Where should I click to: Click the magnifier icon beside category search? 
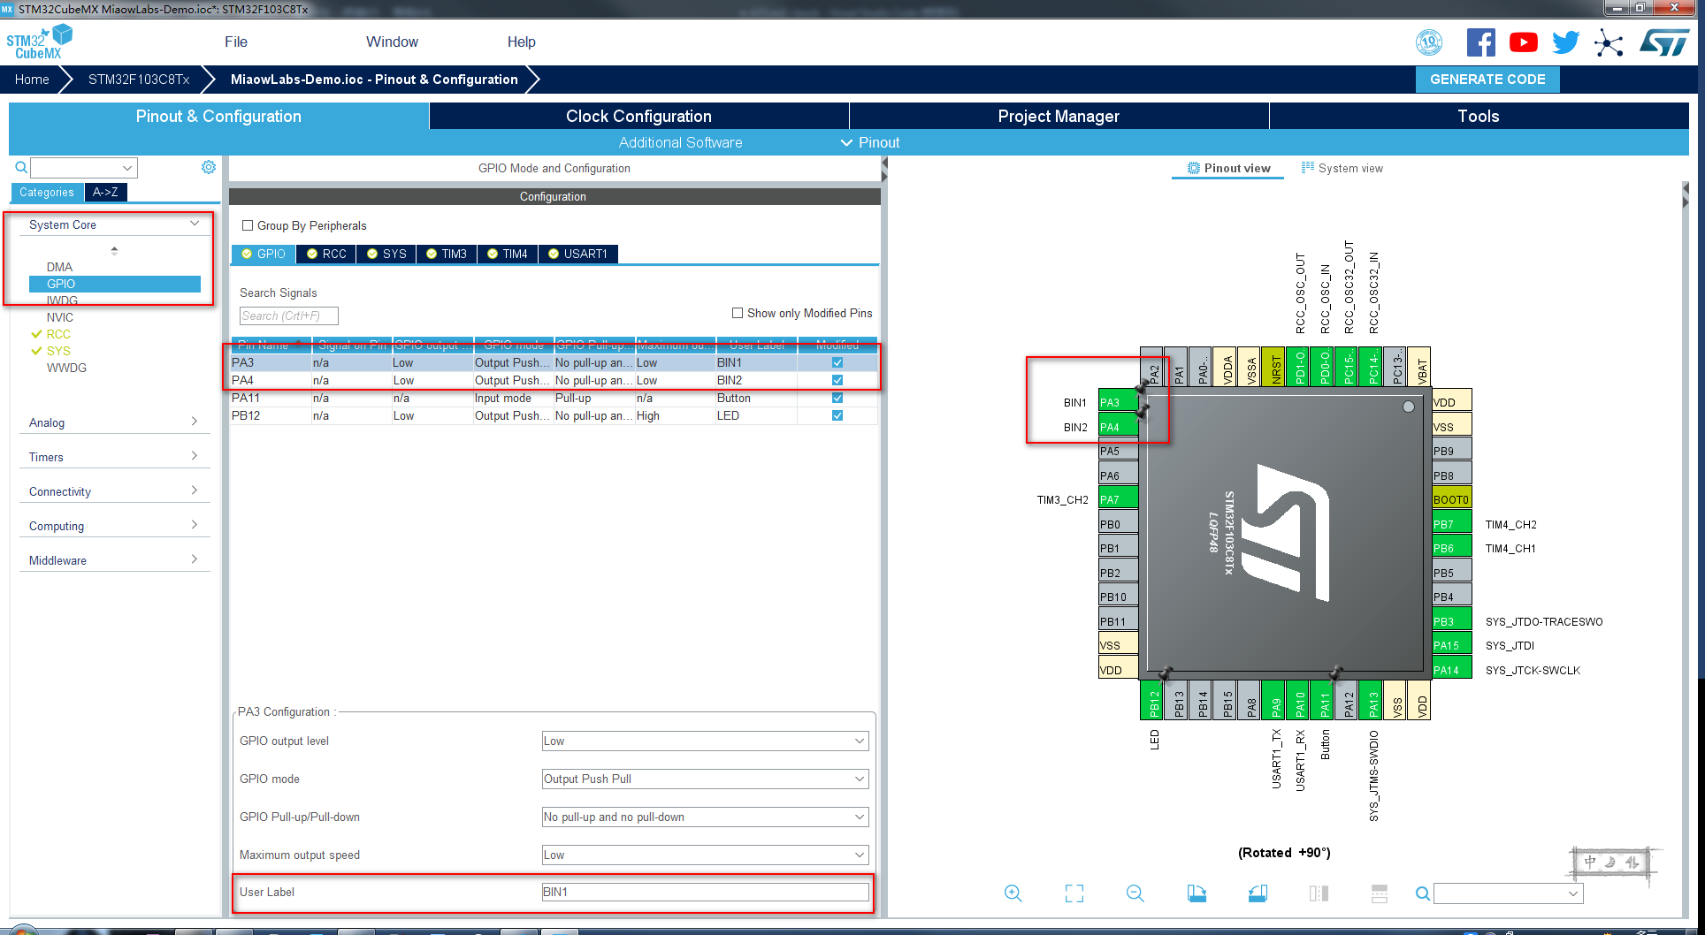21,167
